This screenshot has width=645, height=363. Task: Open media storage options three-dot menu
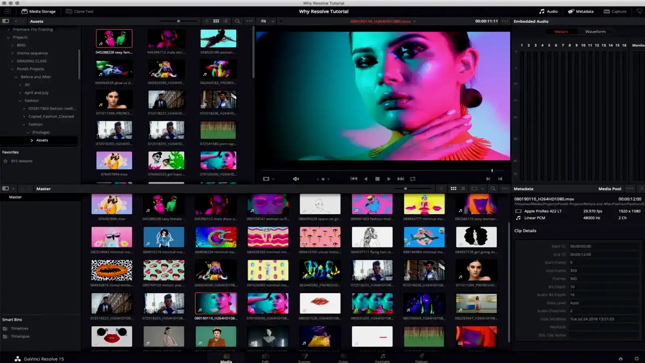coord(250,21)
